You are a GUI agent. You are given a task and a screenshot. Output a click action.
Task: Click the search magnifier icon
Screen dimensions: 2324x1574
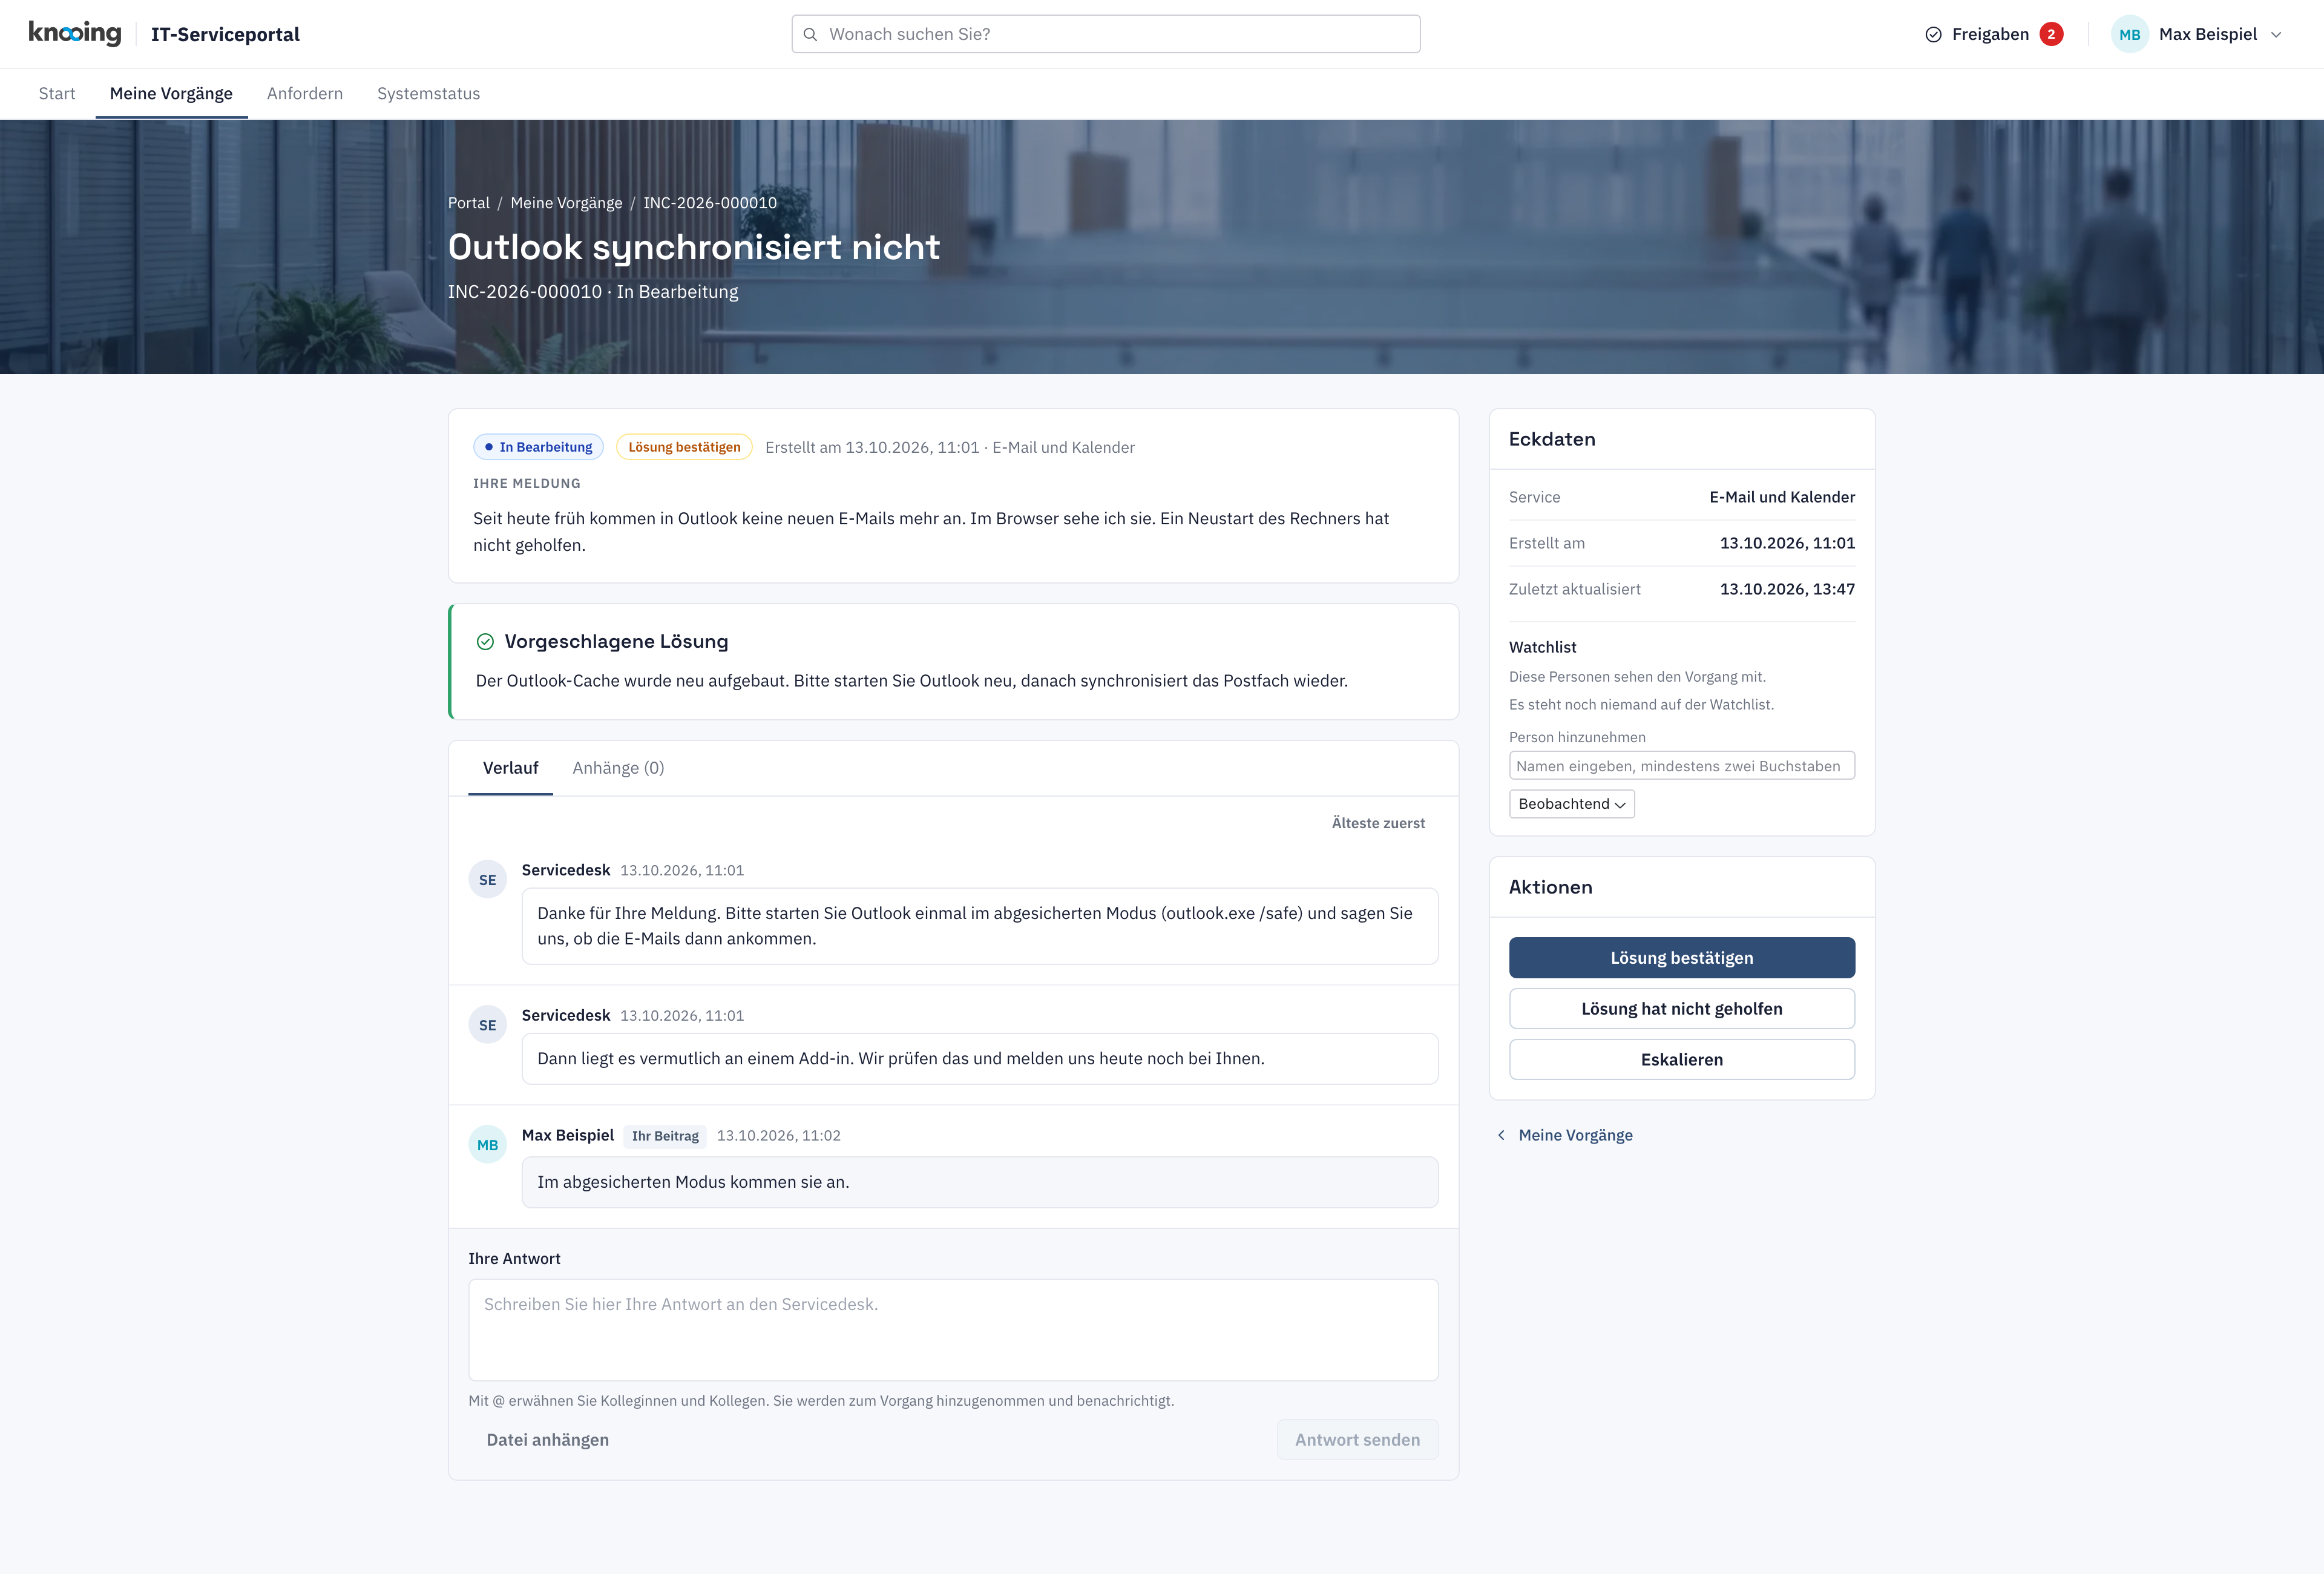point(810,34)
